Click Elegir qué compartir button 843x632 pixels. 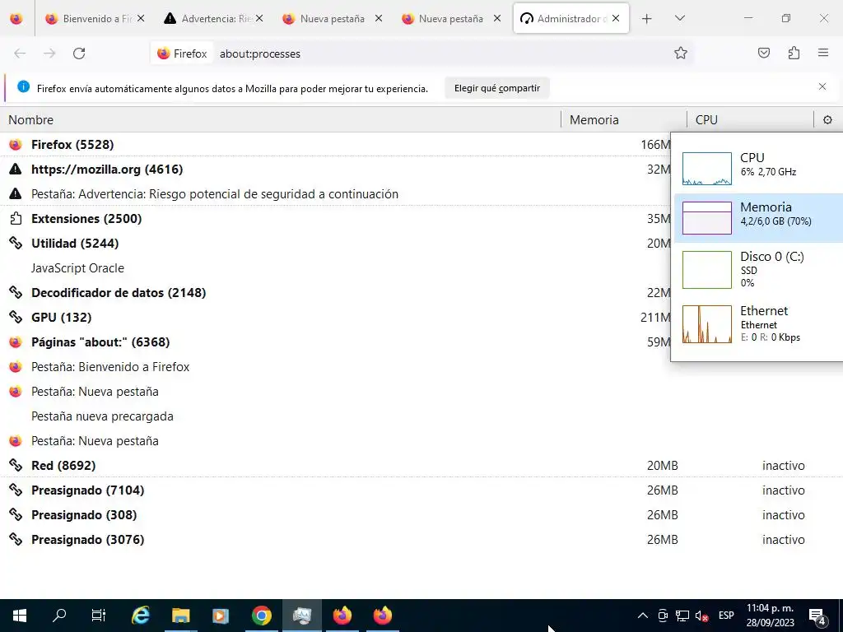click(496, 88)
